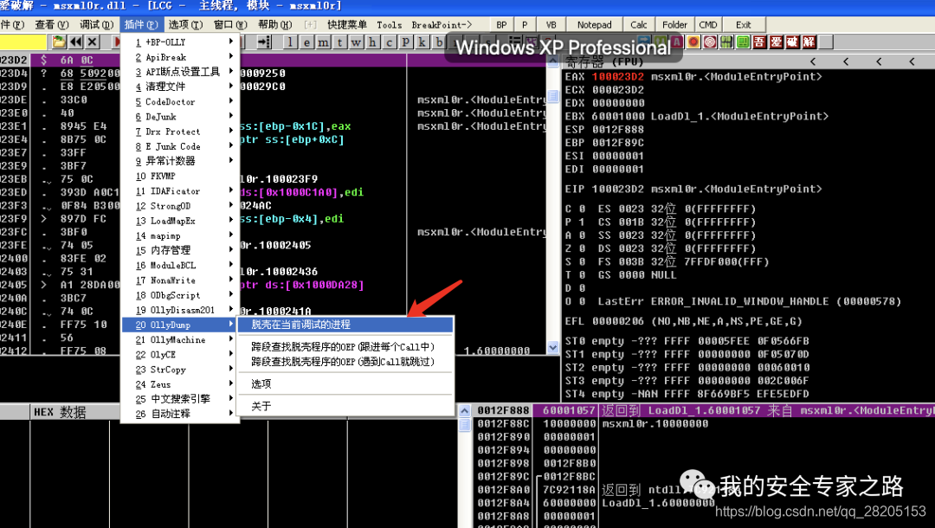
Task: Open executable modules with 'e' button
Action: click(x=306, y=42)
